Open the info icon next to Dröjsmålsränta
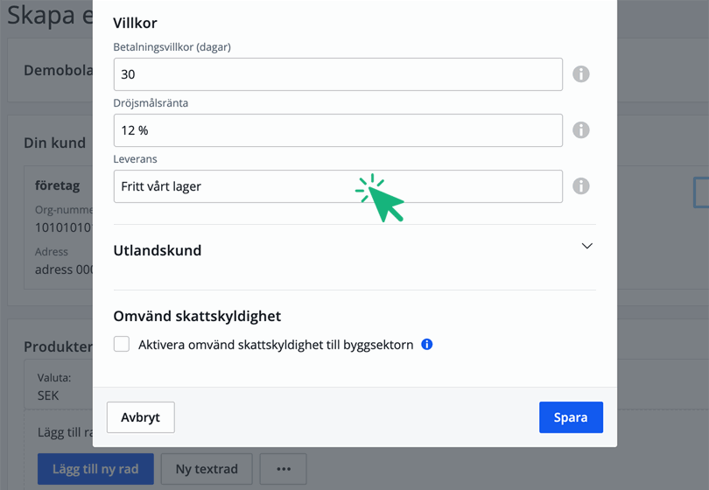This screenshot has width=709, height=490. point(580,130)
